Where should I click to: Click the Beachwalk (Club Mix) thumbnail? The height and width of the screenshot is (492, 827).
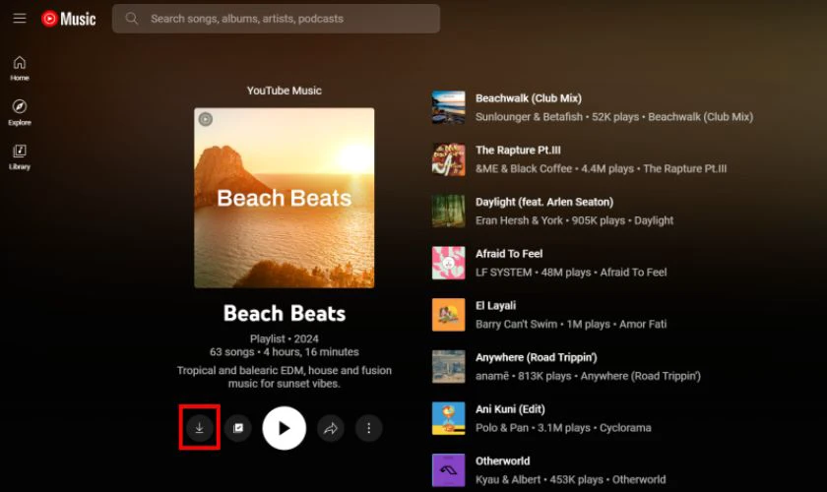coord(448,107)
